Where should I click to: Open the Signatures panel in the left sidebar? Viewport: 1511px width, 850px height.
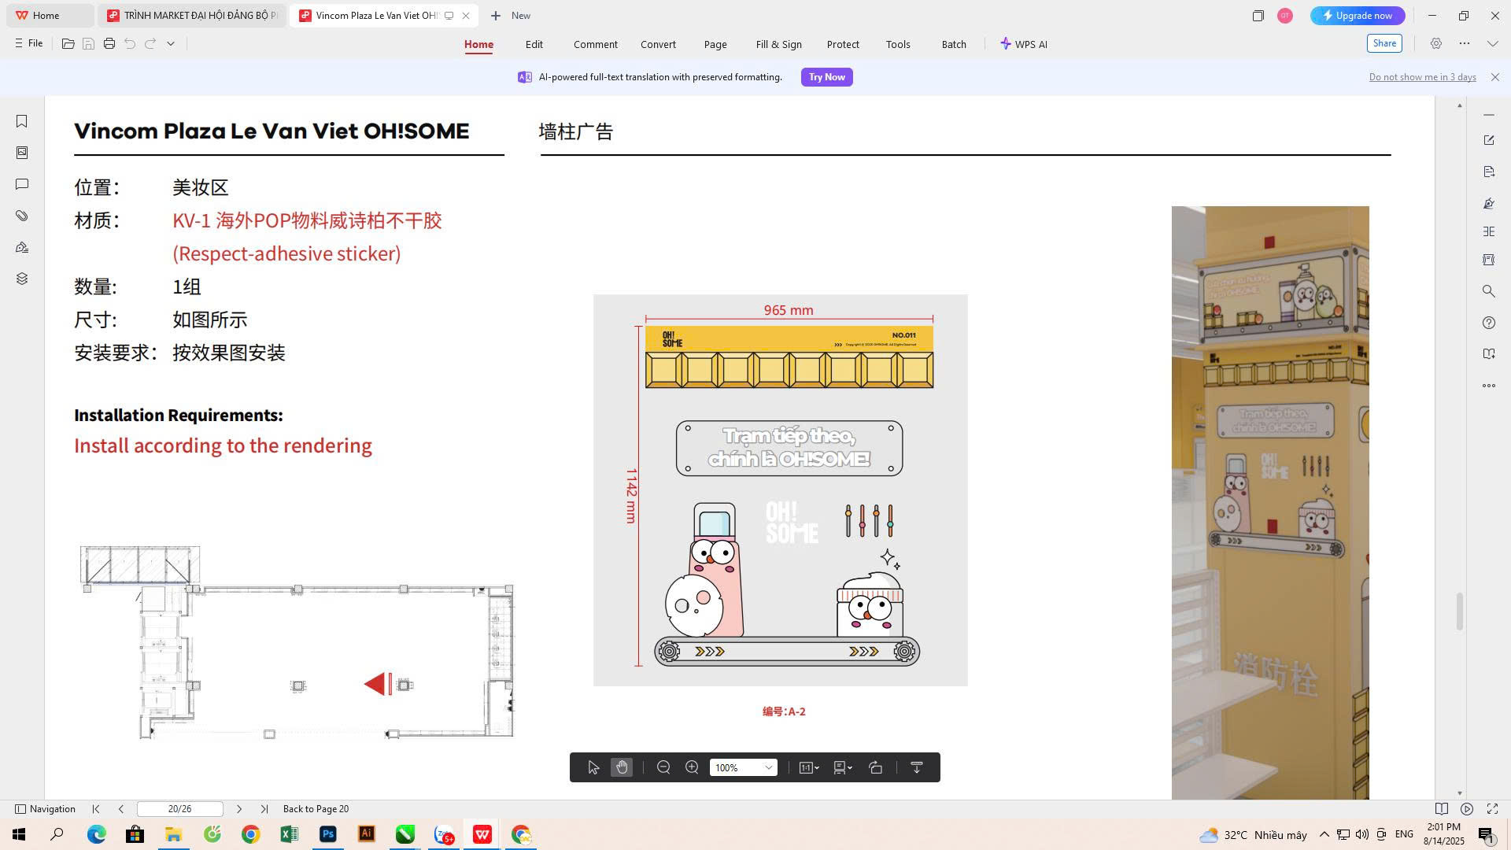click(22, 247)
